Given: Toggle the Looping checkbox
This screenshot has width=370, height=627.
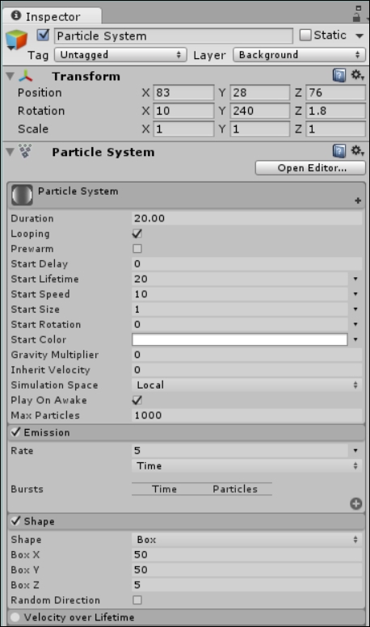Looking at the screenshot, I should pyautogui.click(x=137, y=234).
